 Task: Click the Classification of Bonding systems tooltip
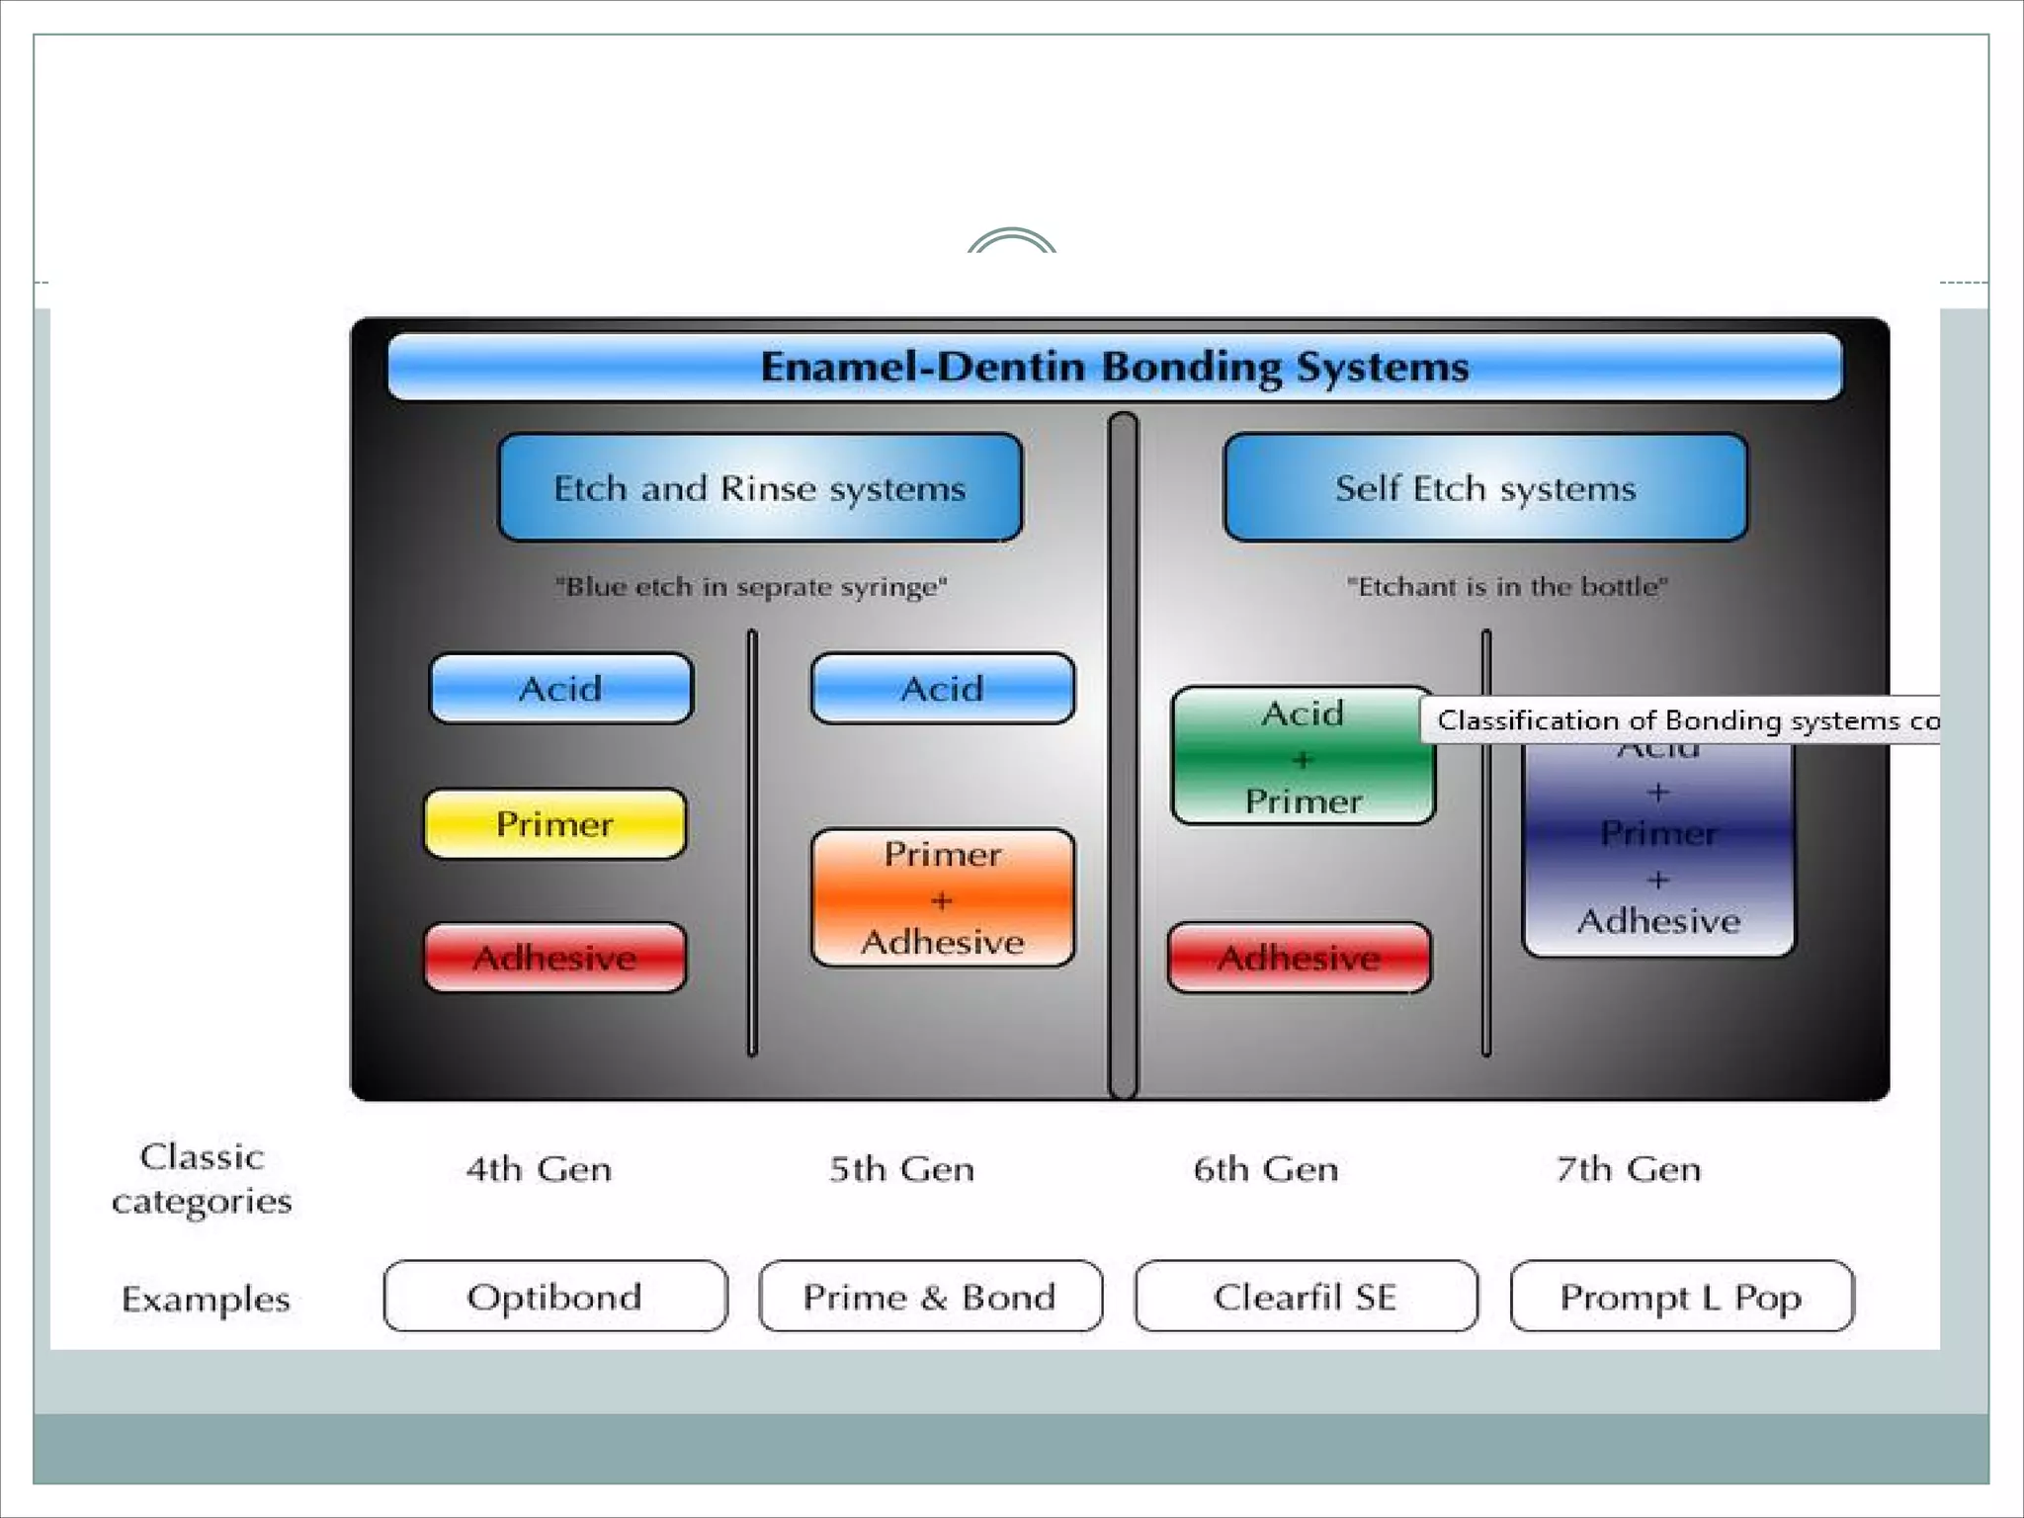pos(1680,720)
